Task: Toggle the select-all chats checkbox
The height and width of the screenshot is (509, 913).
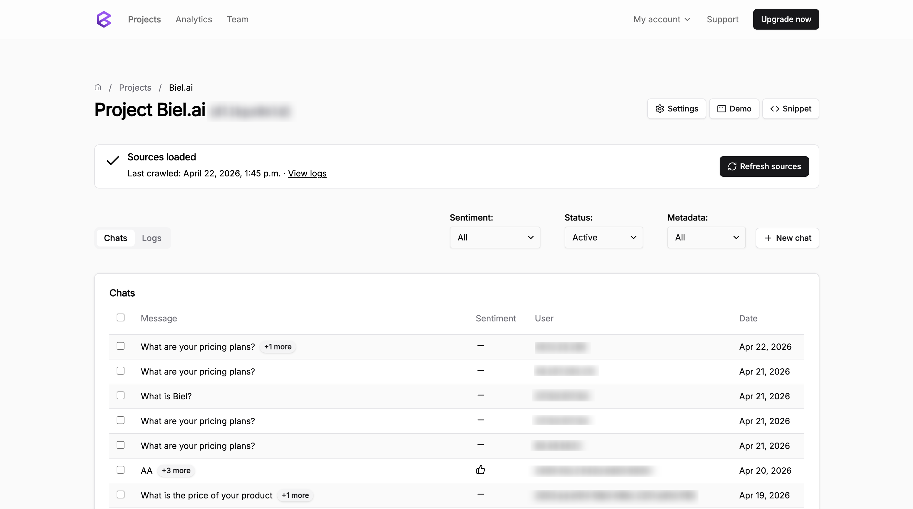Action: coord(121,317)
